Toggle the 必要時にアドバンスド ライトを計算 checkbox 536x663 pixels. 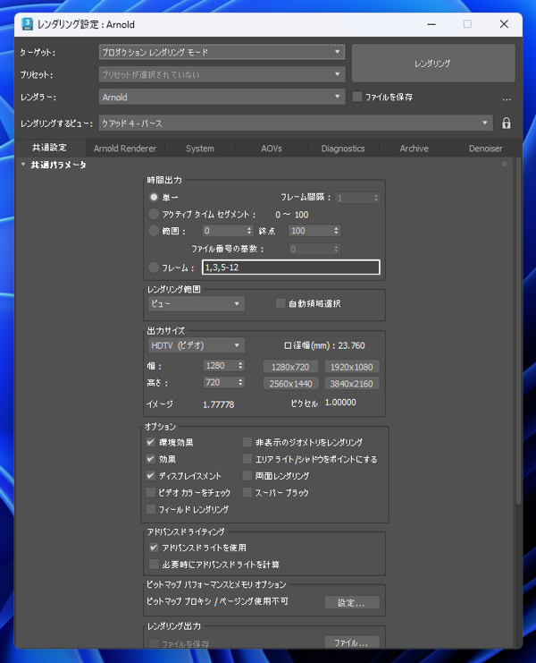tap(154, 564)
